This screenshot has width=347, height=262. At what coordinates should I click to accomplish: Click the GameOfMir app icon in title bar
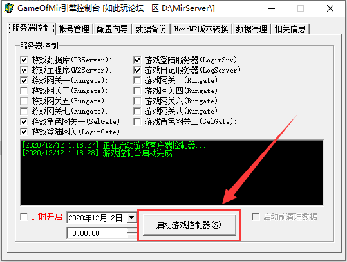[x=8, y=8]
